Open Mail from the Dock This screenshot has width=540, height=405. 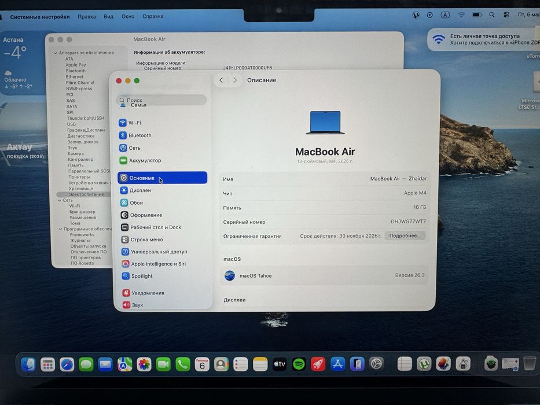click(105, 364)
